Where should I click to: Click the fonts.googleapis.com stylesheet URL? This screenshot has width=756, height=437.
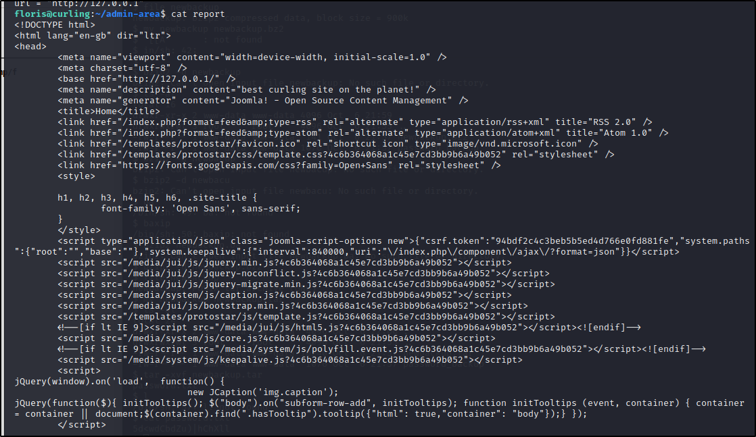tap(255, 165)
